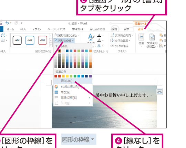Click the Redo icon in the title bar
The image size is (186, 148).
tap(16, 23)
